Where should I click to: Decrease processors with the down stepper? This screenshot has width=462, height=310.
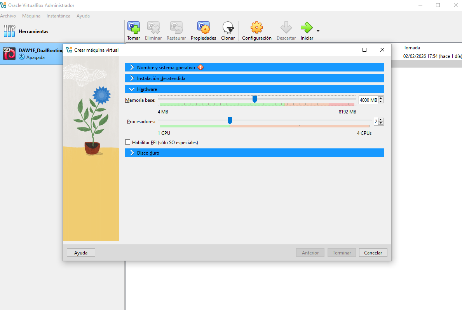tap(381, 123)
